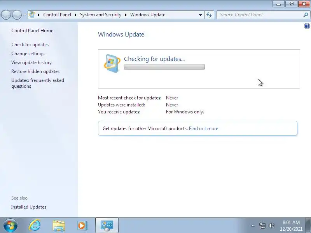Open Updates: frequently asked questions link

[38, 83]
